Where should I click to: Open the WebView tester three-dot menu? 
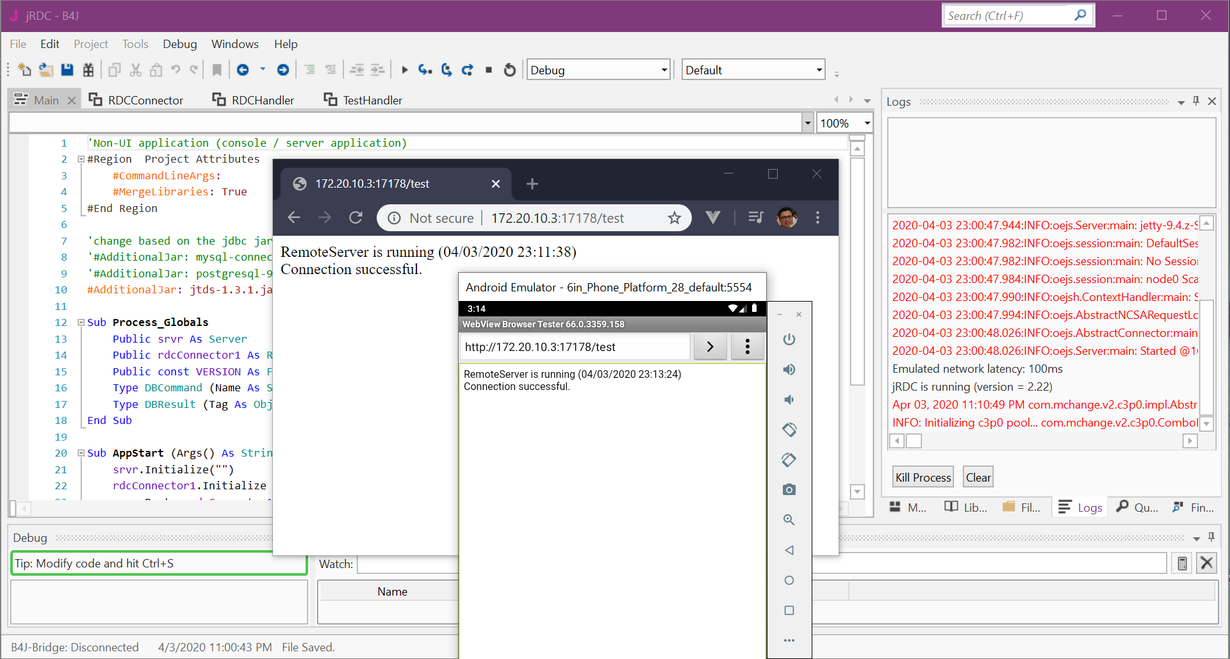click(748, 347)
